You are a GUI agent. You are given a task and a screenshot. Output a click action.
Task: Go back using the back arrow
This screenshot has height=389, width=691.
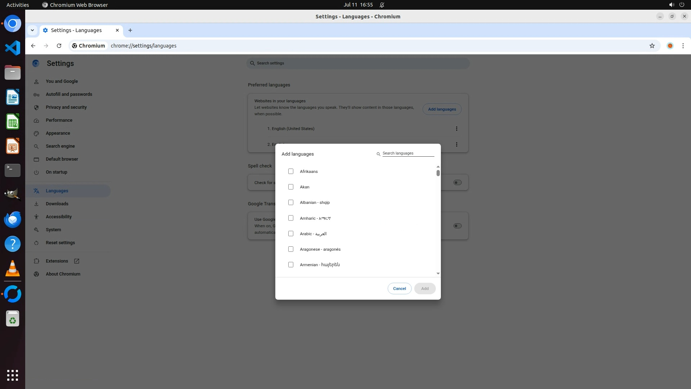(x=33, y=46)
